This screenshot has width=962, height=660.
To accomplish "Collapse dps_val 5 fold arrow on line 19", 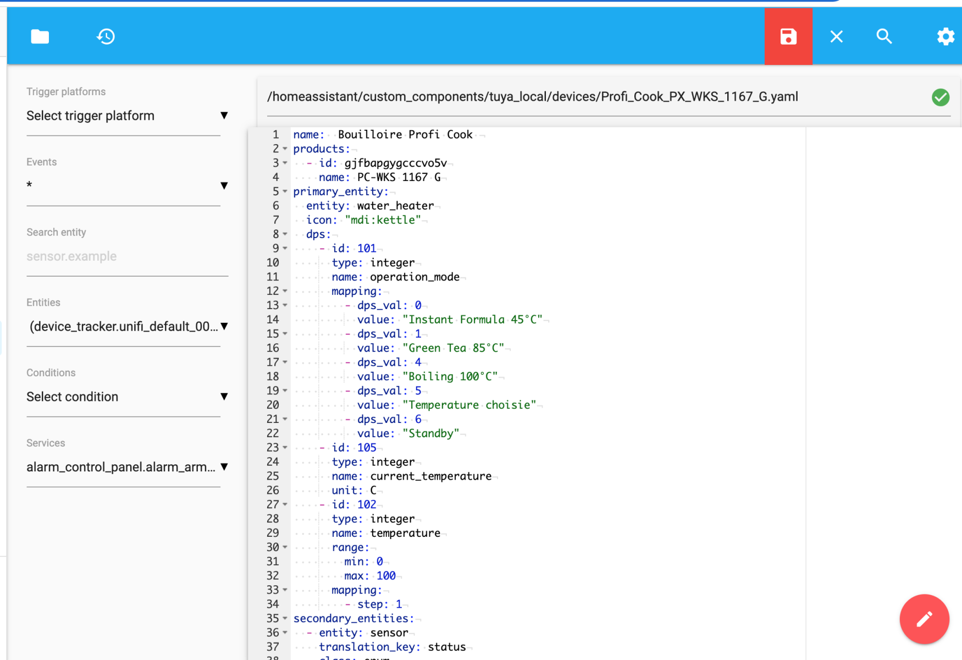I will click(x=285, y=391).
